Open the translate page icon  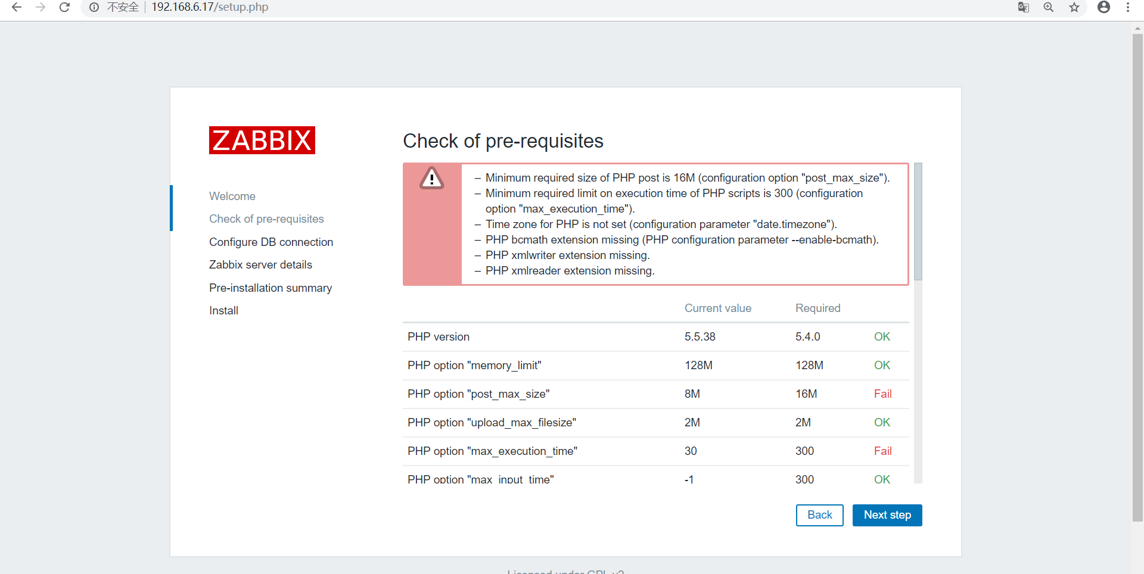[1024, 7]
